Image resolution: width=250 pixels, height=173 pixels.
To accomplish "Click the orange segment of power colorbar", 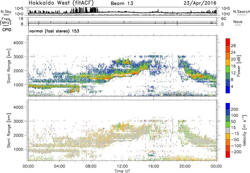I will pyautogui.click(x=228, y=56).
